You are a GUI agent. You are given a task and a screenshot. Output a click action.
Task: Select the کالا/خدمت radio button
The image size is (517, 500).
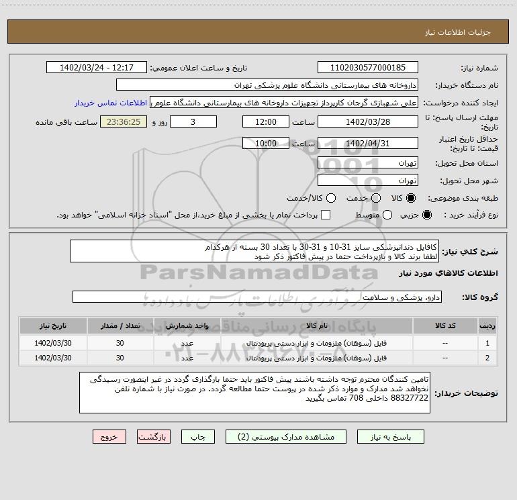(x=331, y=198)
